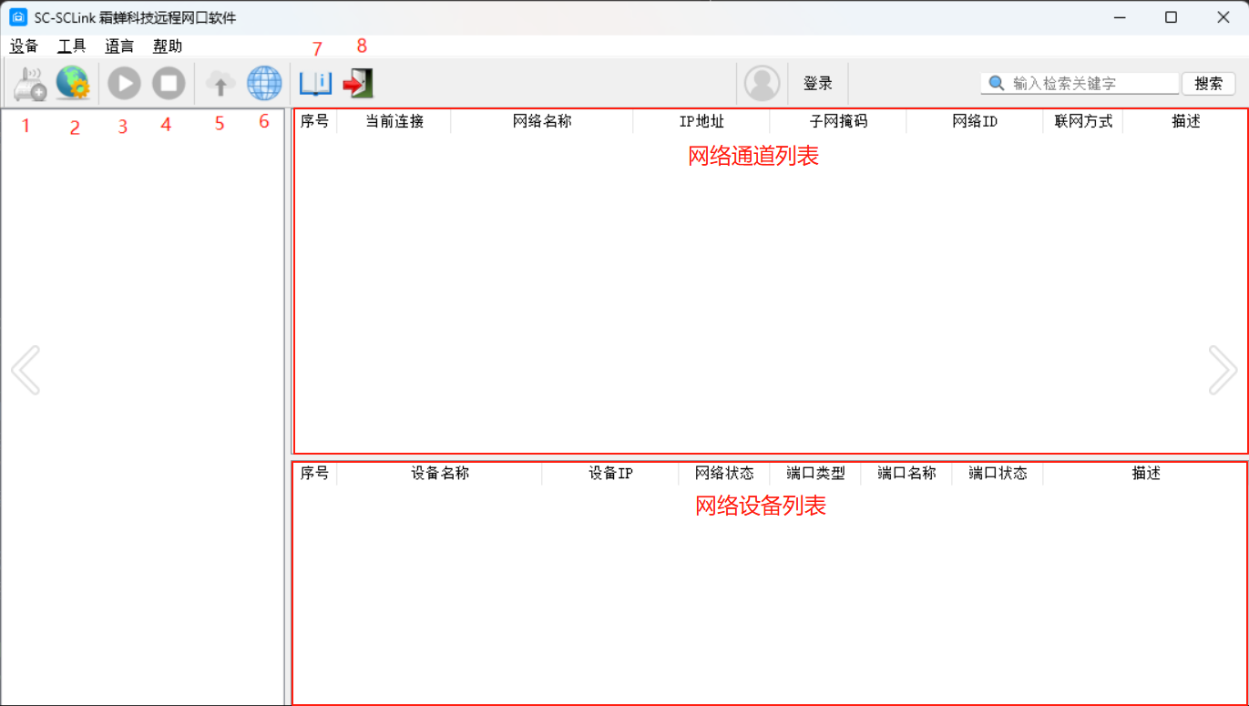1249x706 pixels.
Task: Open the 设备 menu
Action: click(25, 46)
